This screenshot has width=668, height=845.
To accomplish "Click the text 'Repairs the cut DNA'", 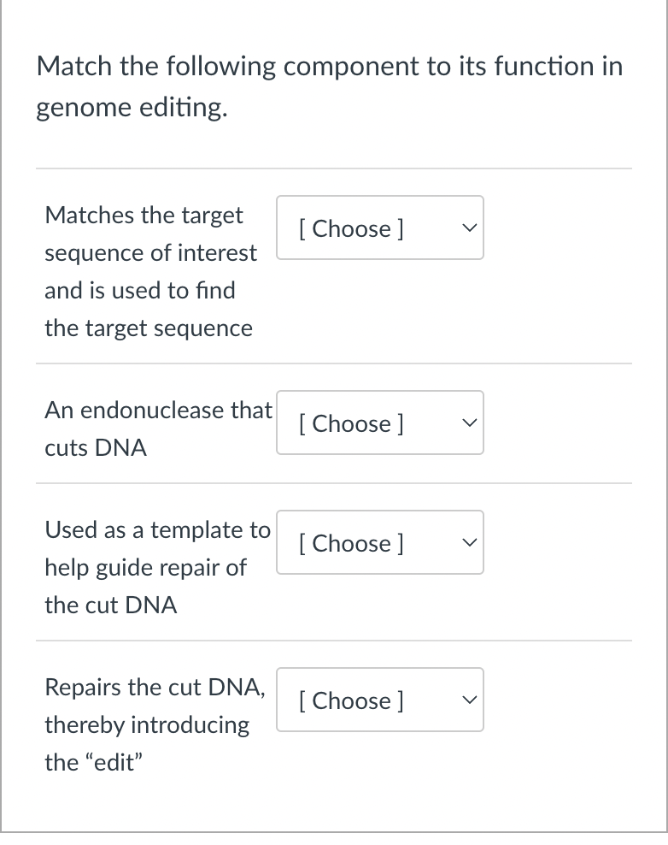I will (x=154, y=687).
